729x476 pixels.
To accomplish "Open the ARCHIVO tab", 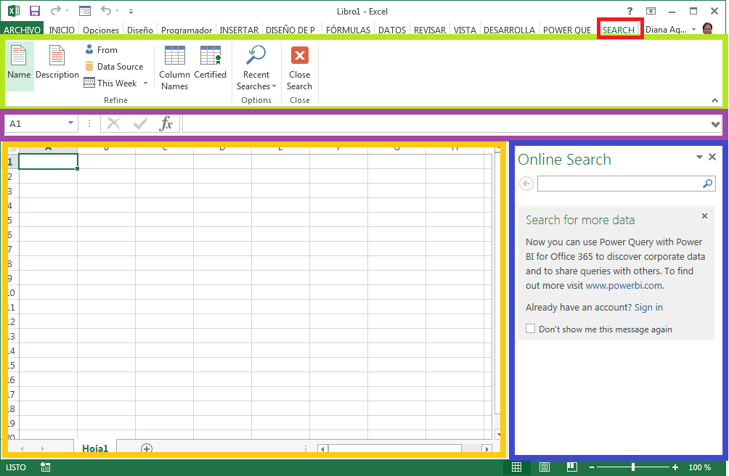I will (x=22, y=30).
